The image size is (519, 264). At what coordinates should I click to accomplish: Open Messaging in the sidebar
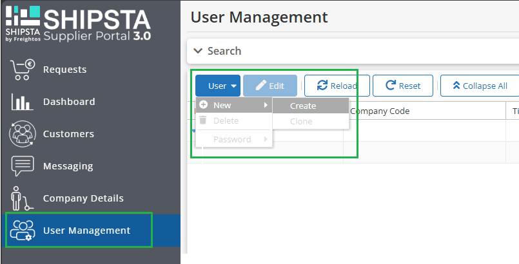pyautogui.click(x=91, y=166)
